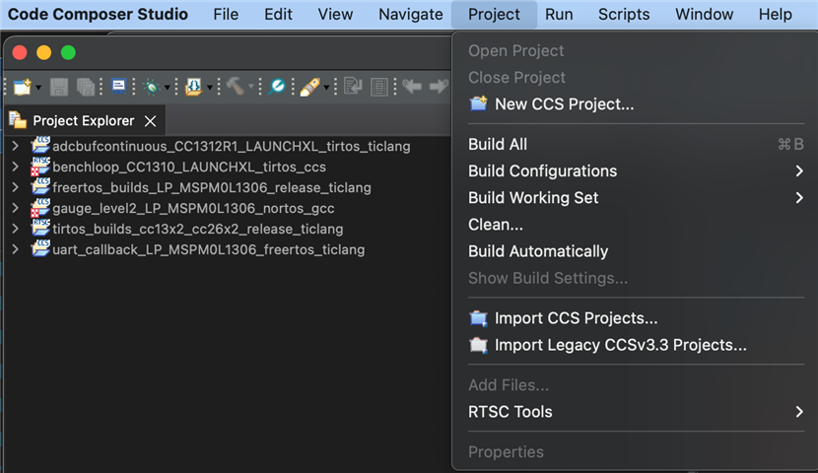Viewport: 818px width, 473px height.
Task: Click the Build hammer toolbar icon
Action: pyautogui.click(x=236, y=87)
